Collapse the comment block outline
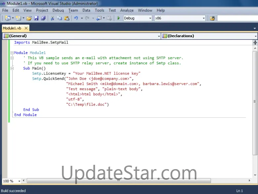 point(12,58)
